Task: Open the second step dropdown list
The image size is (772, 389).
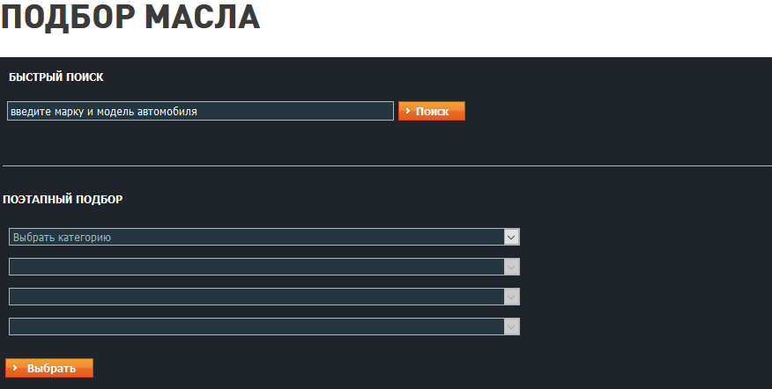Action: [256, 267]
